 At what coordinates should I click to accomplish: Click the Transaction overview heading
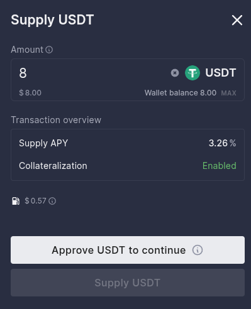click(x=56, y=120)
